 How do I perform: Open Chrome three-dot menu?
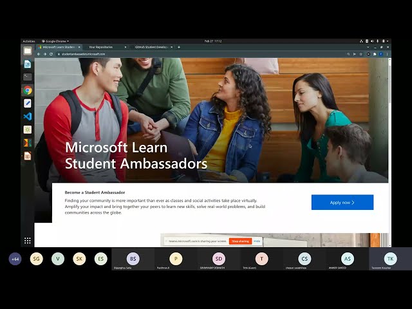[387, 54]
